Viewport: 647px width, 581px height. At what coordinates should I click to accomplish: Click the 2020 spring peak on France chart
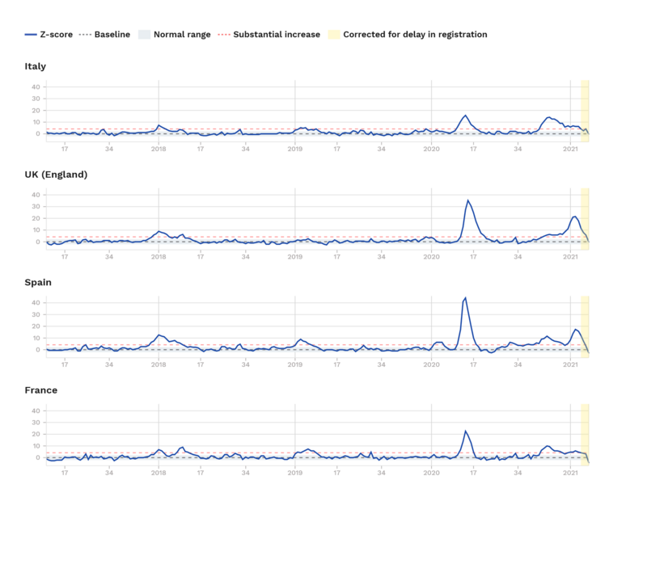pyautogui.click(x=465, y=432)
